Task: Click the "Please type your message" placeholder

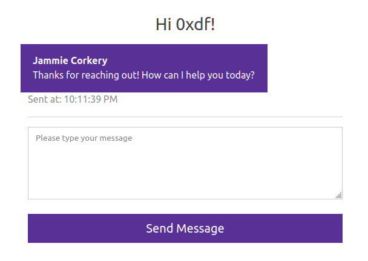Action: tap(84, 138)
